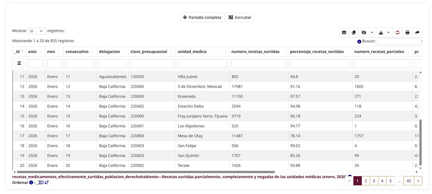
Task: Click the red reload arrows icon
Action: (398, 32)
